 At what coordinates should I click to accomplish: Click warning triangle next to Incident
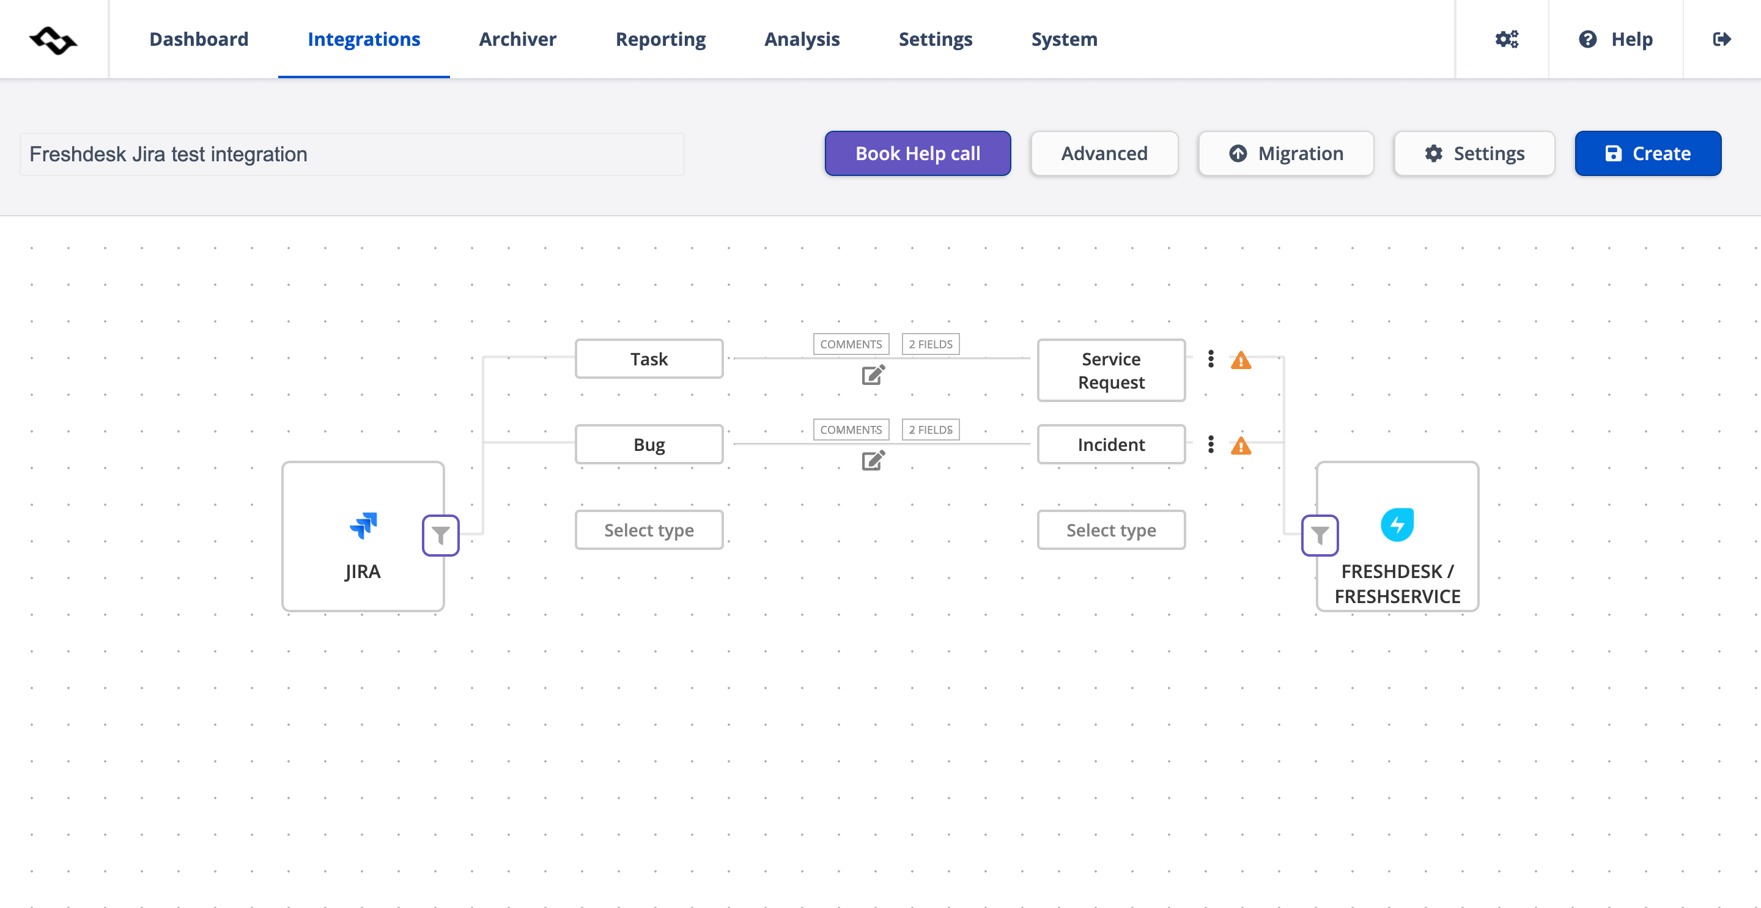(1240, 446)
